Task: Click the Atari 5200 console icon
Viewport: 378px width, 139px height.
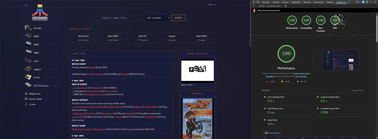Action: pos(28,44)
